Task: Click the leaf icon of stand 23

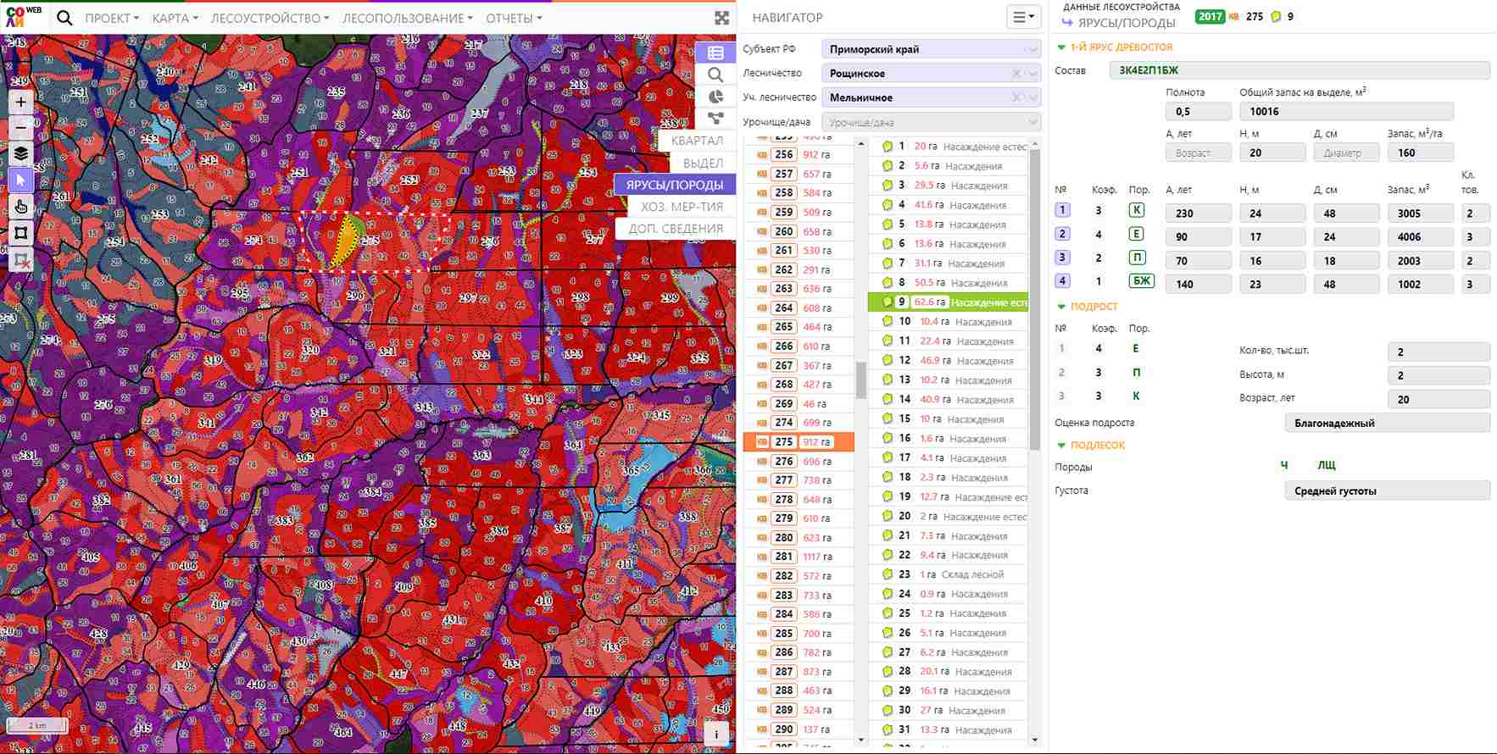Action: coord(887,574)
